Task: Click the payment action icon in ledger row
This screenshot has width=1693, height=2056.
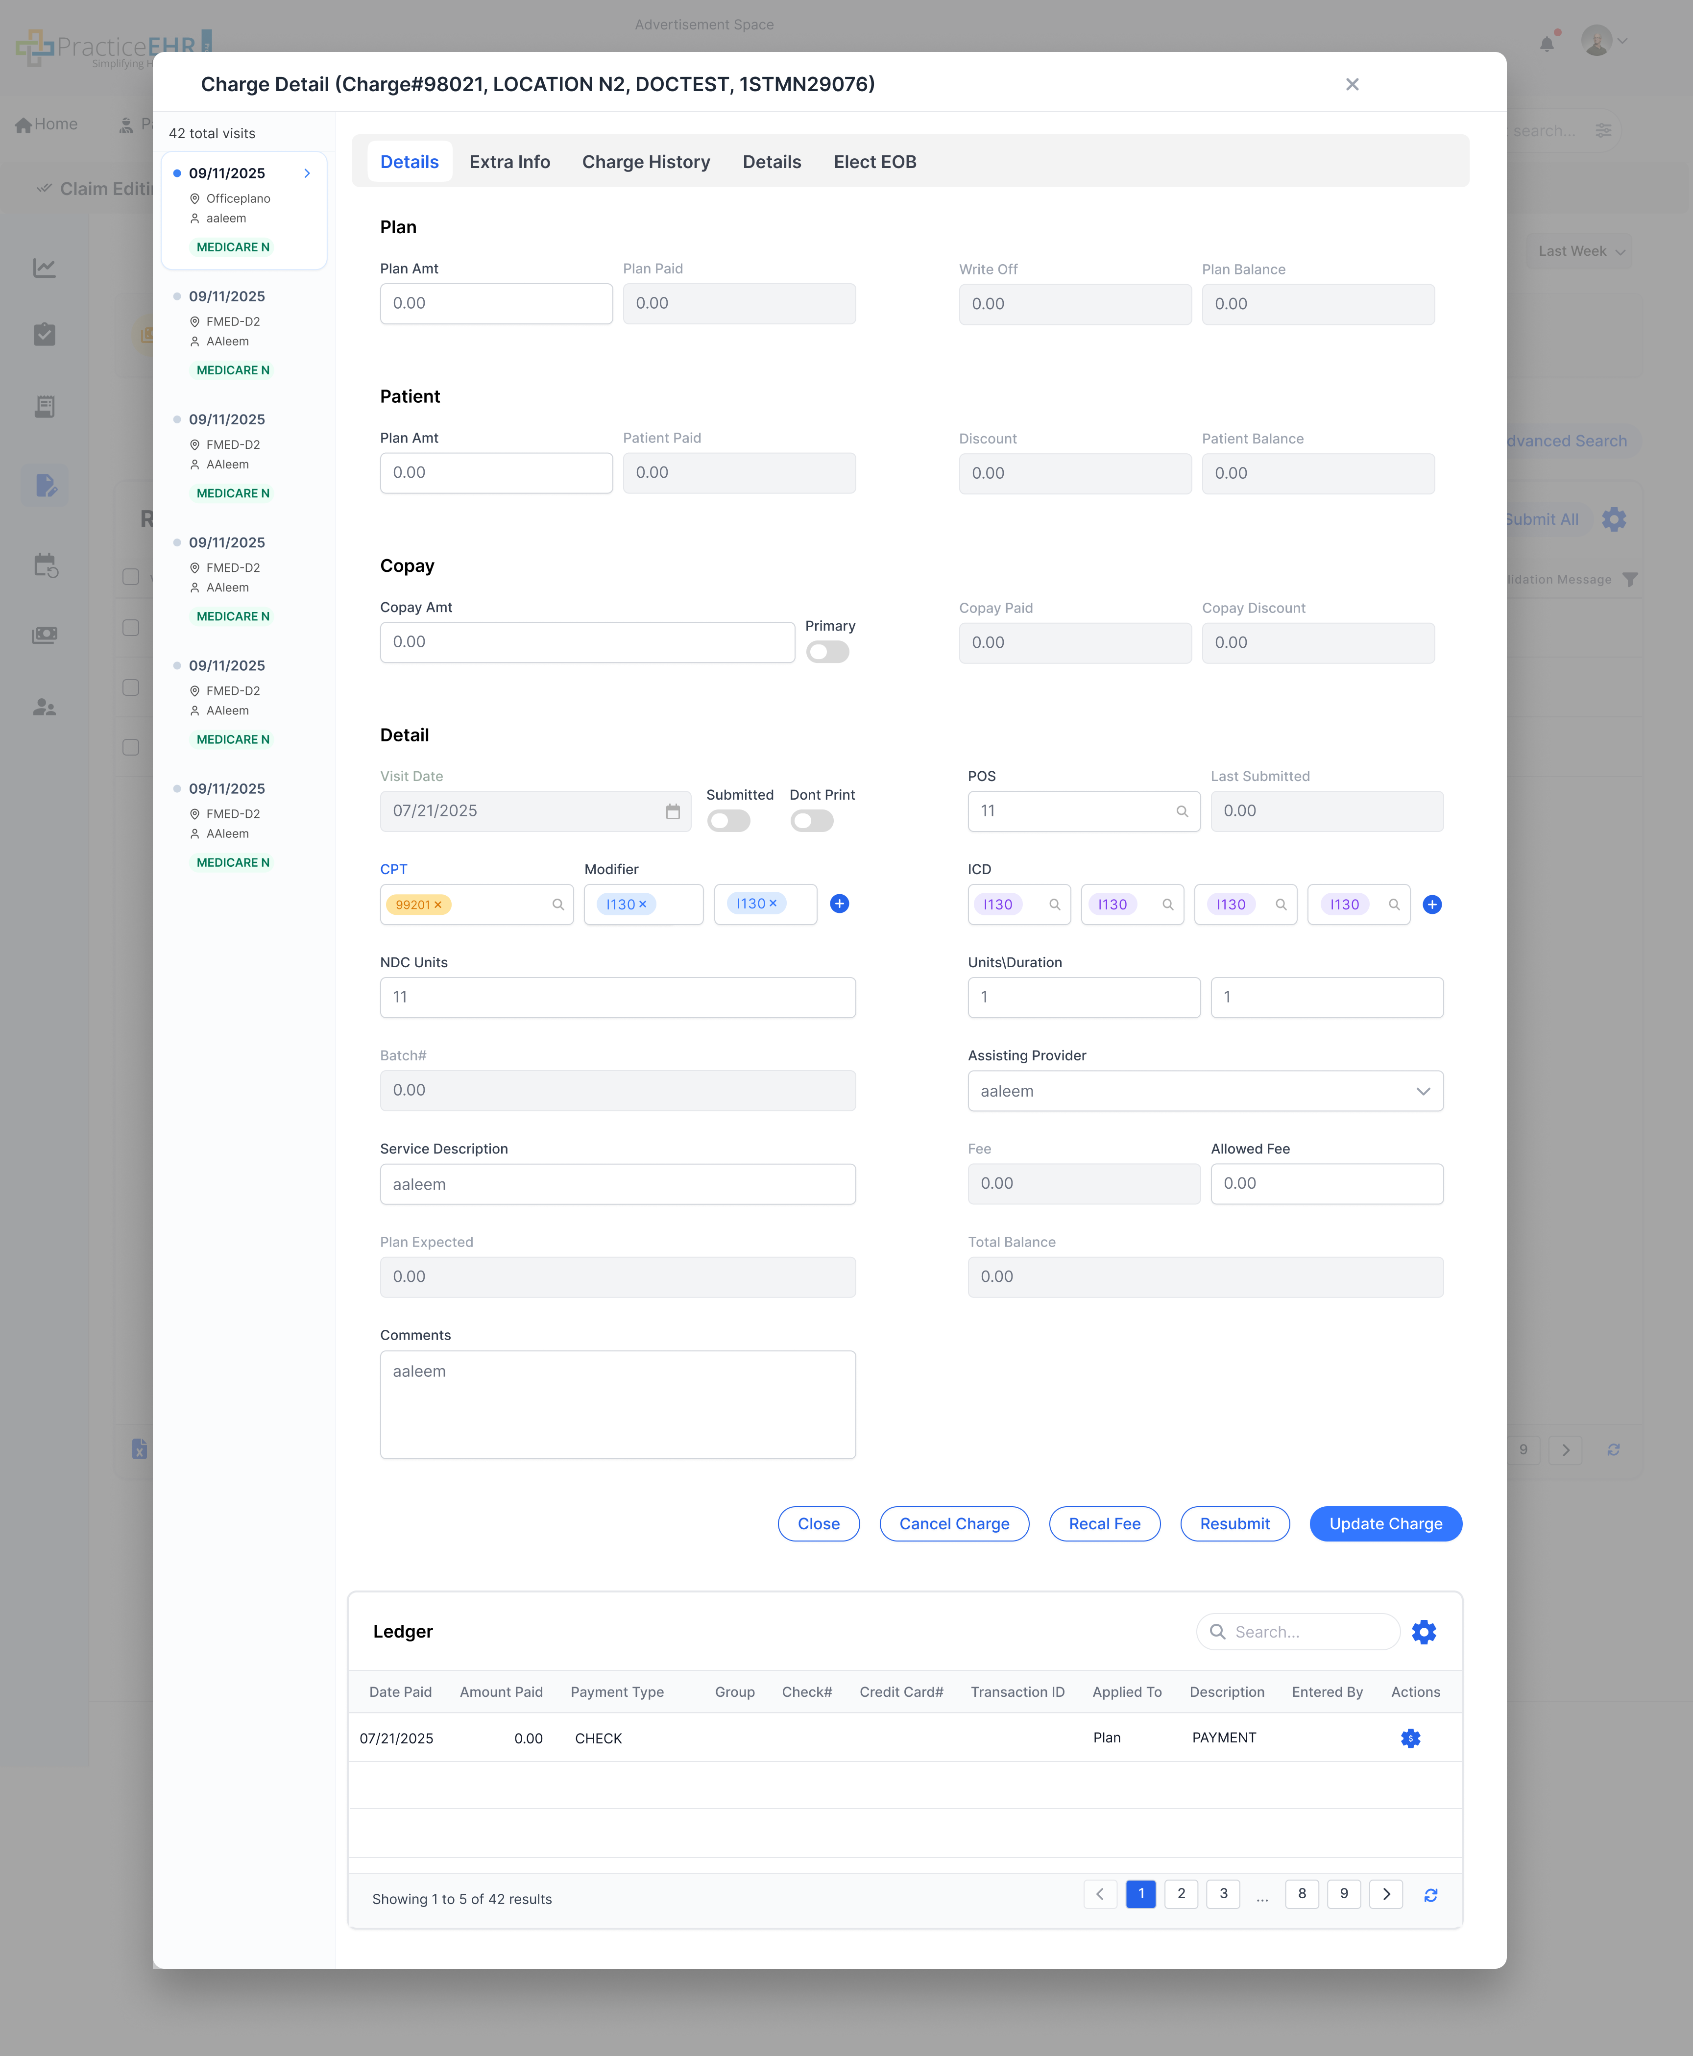Action: pos(1410,1738)
